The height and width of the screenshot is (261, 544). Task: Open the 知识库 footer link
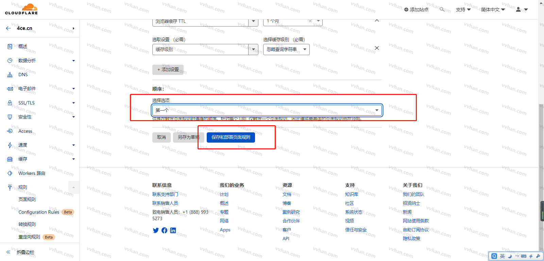[352, 194]
